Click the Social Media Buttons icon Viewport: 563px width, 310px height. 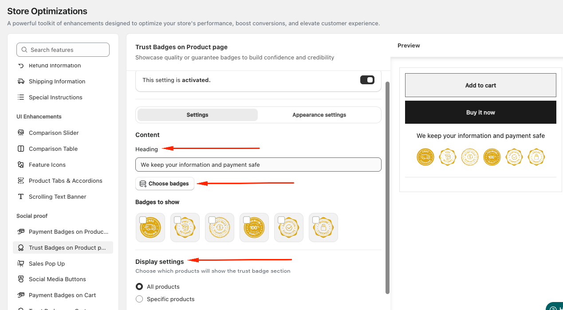[21, 279]
